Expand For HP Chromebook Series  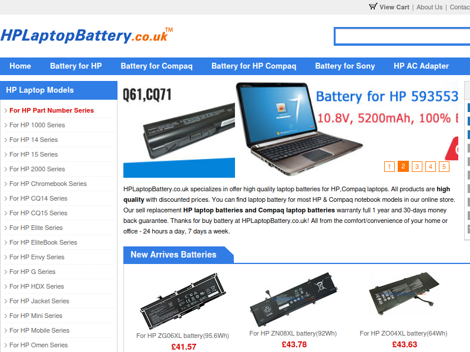point(48,184)
